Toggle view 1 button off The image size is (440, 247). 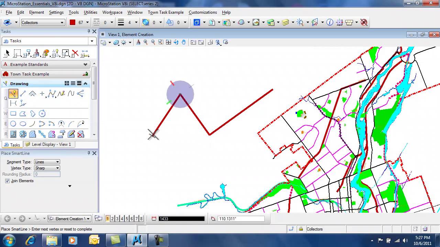tap(108, 219)
